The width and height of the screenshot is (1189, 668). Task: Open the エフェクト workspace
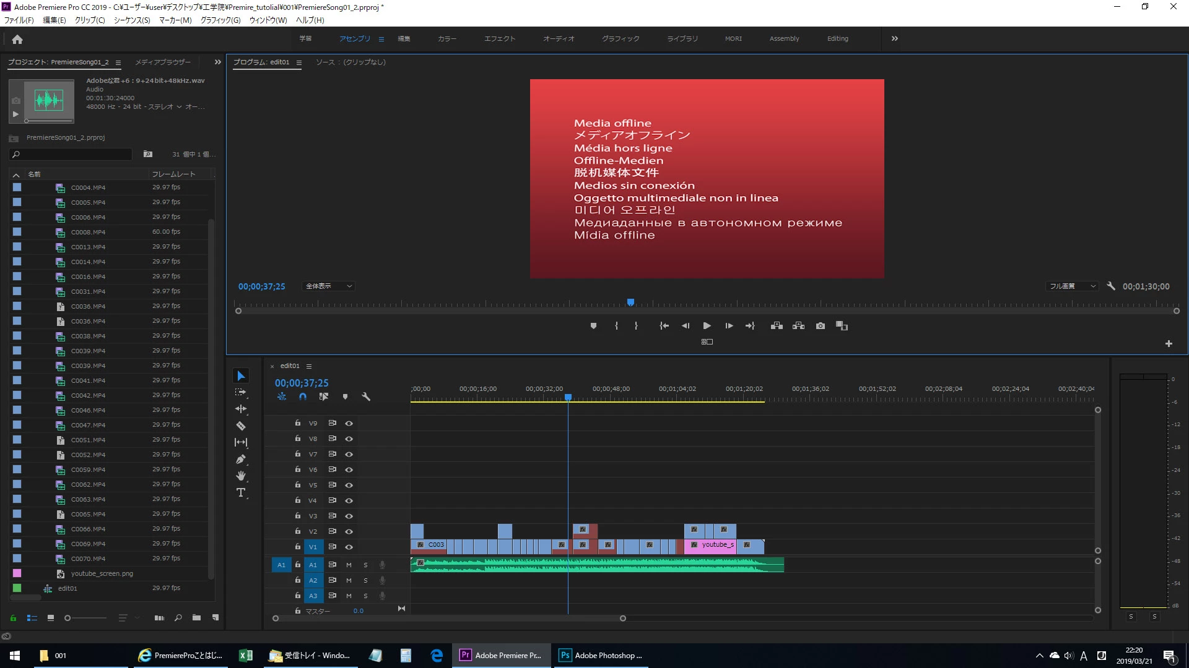499,38
